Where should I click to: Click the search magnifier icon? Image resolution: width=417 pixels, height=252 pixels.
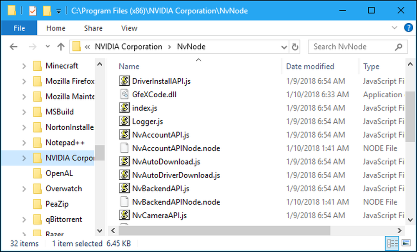(398, 47)
